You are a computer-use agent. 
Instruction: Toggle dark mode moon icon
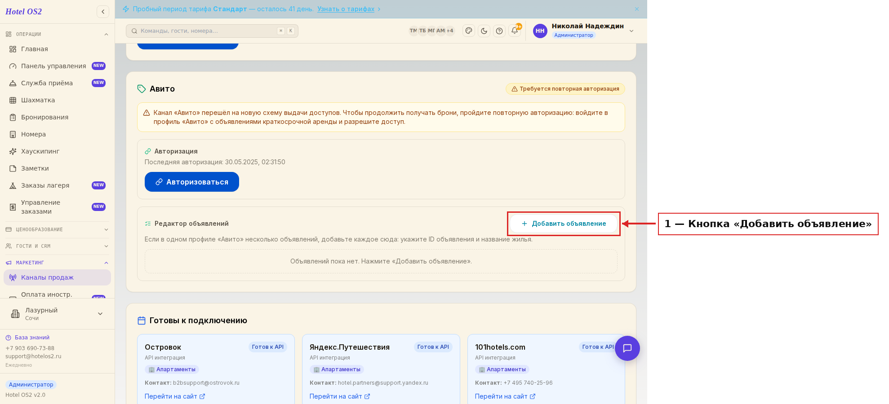(x=484, y=31)
